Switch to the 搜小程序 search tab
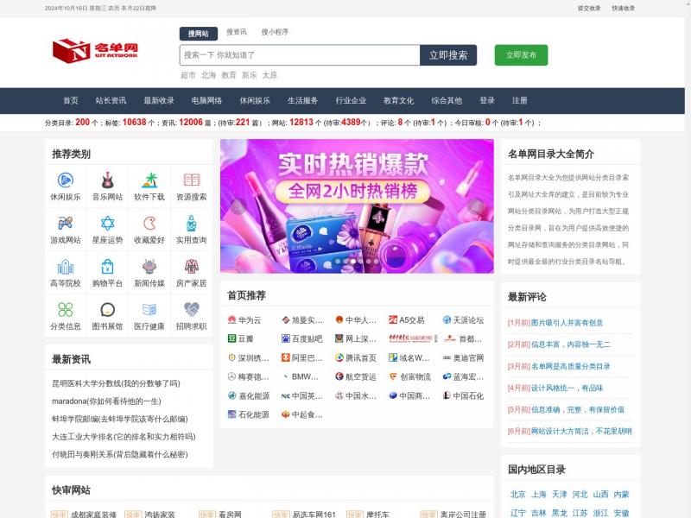This screenshot has height=518, width=691. [x=275, y=33]
